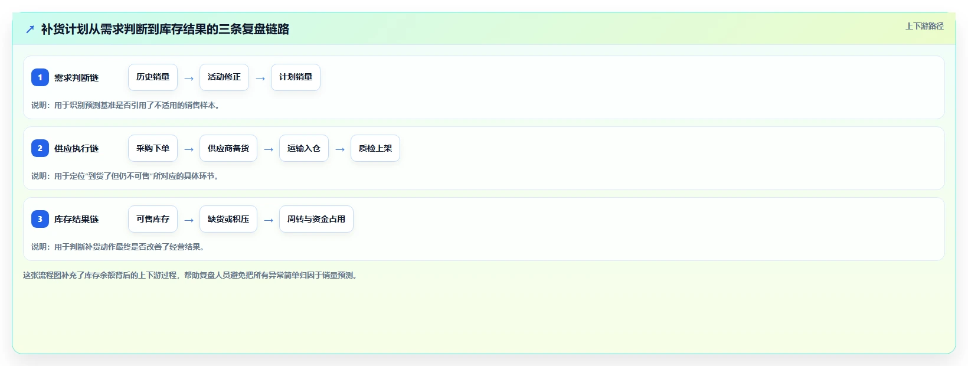Click the 活动修正 step box
The height and width of the screenshot is (366, 968).
[224, 77]
